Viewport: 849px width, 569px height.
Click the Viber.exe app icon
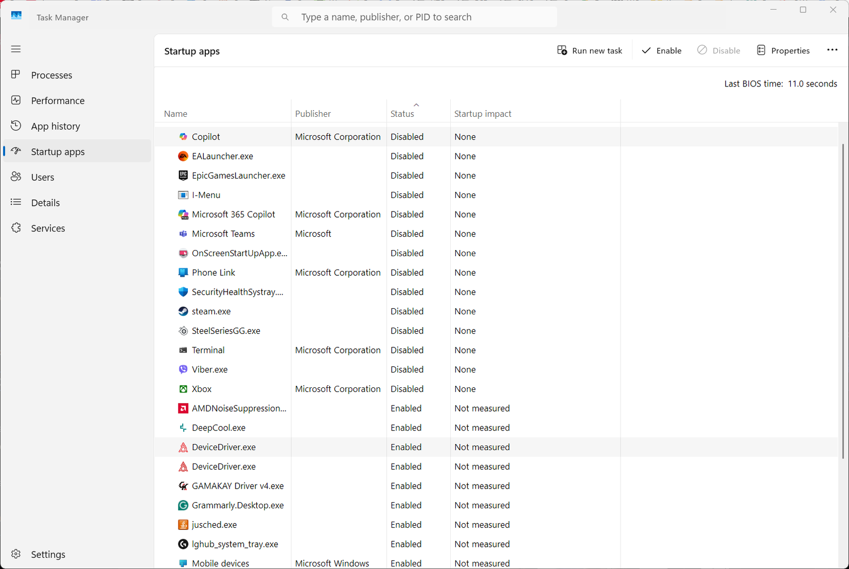(x=183, y=369)
